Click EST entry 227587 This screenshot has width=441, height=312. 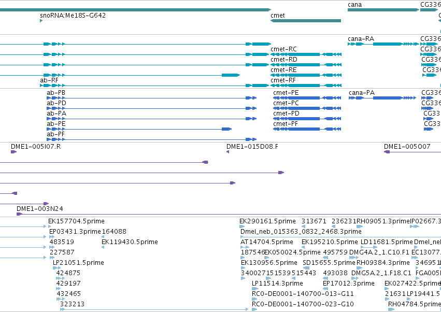(x=62, y=252)
